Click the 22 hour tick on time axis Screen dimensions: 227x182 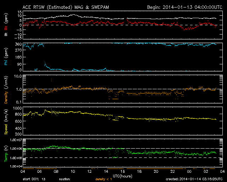172,172
